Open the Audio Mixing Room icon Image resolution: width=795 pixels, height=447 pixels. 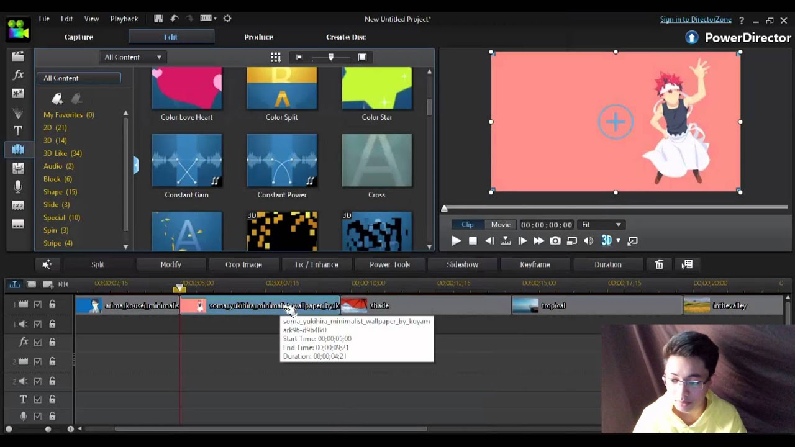[18, 168]
